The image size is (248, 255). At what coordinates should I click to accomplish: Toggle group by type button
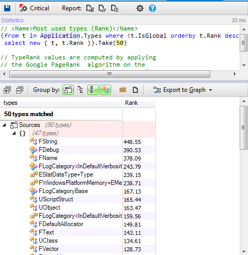105,90
